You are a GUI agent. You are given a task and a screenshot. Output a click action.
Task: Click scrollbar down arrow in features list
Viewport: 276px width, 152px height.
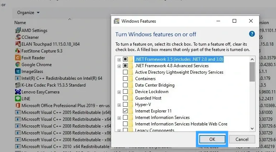tap(252, 129)
